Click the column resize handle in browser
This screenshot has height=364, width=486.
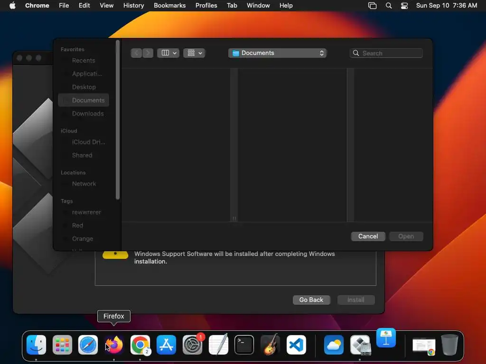point(234,218)
